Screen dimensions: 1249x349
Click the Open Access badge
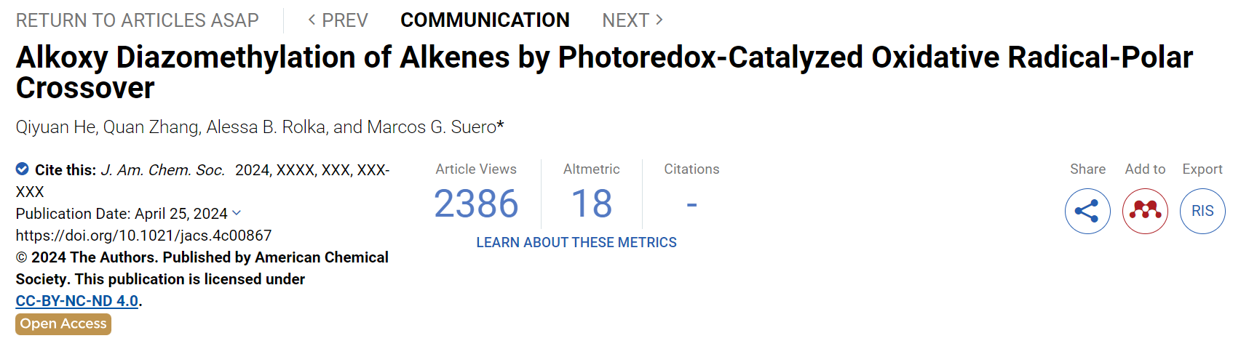coord(63,324)
